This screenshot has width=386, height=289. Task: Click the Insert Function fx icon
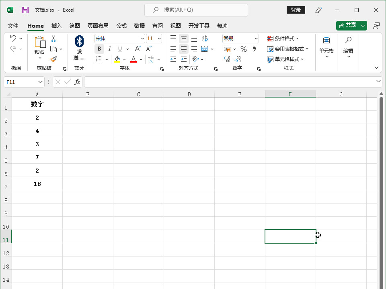click(77, 82)
